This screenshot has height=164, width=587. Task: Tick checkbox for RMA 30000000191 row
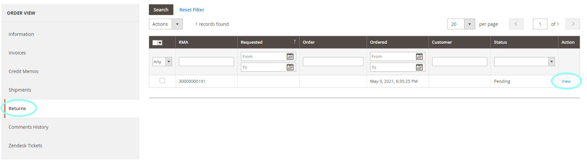coord(162,81)
